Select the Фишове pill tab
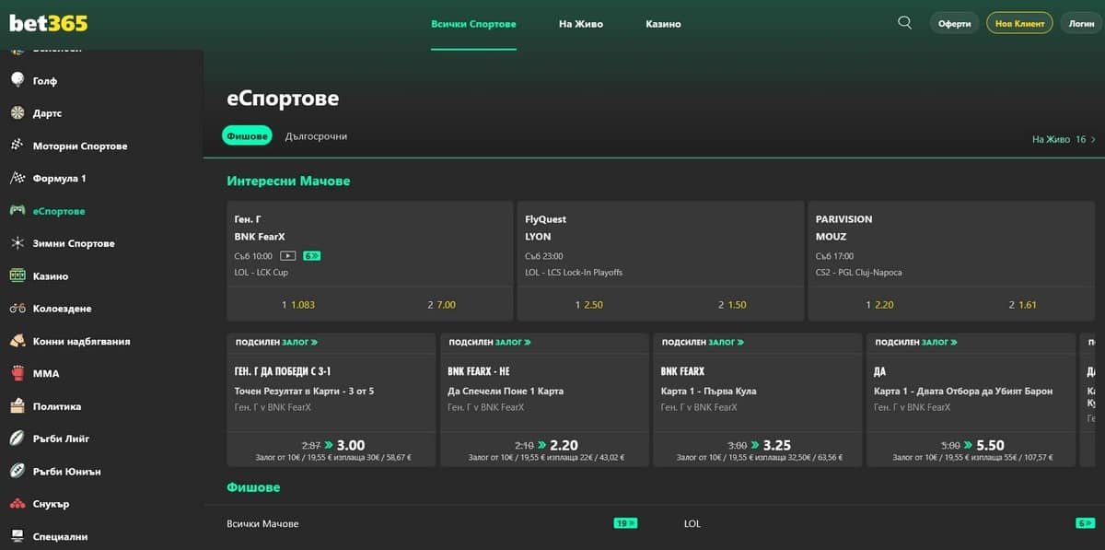This screenshot has height=550, width=1105. 248,135
